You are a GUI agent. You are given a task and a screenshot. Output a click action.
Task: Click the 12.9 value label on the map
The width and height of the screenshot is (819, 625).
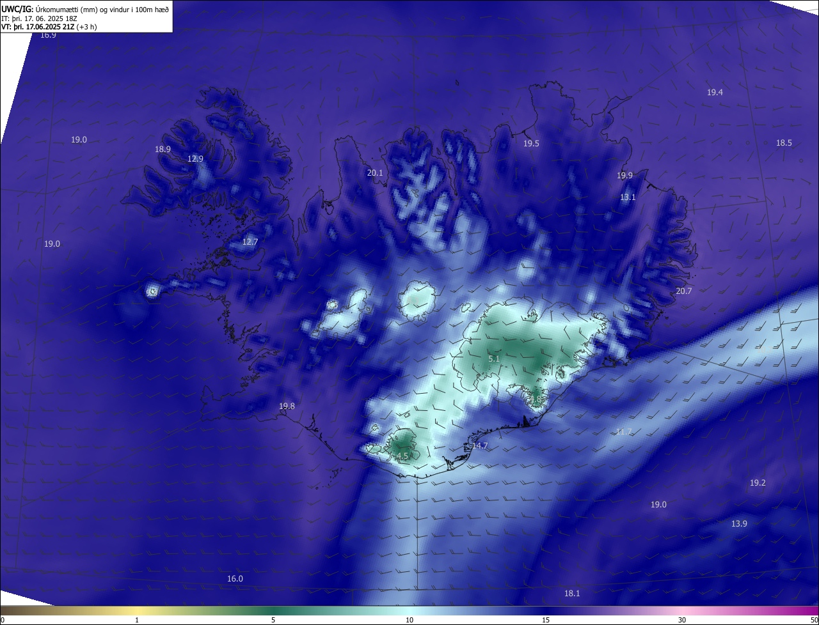[195, 159]
